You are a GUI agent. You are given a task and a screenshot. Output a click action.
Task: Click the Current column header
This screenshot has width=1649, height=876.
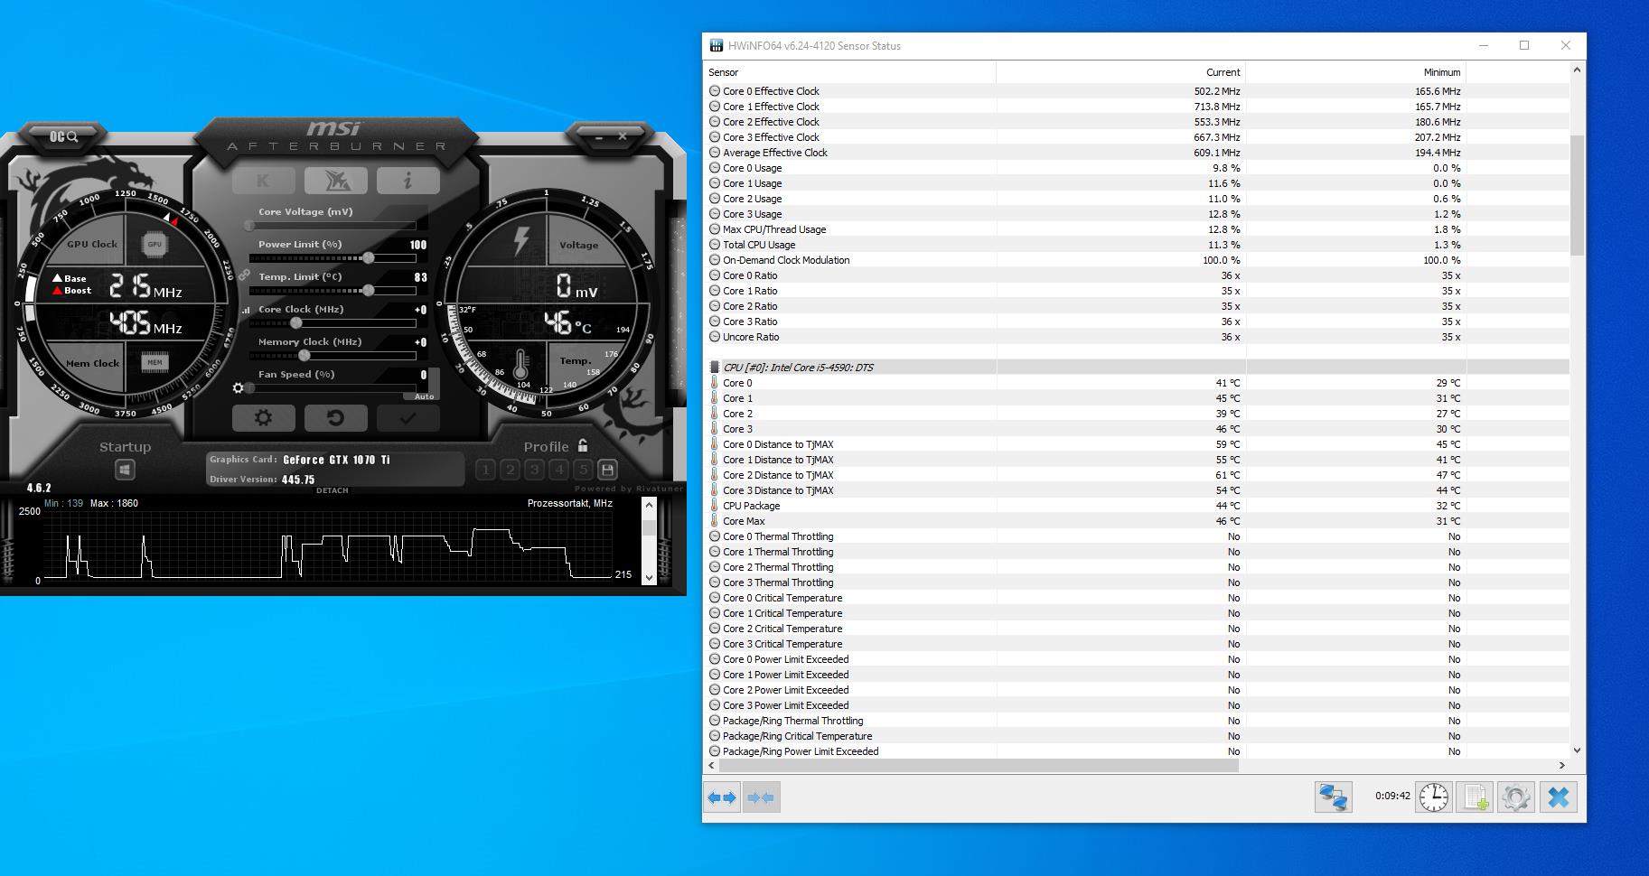click(1120, 72)
